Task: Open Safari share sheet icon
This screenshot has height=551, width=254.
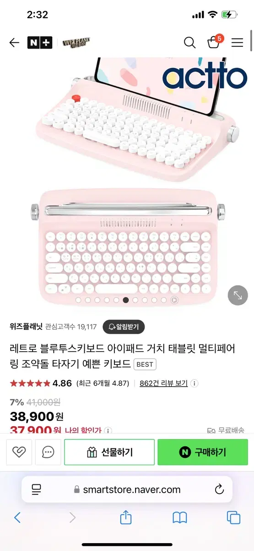Action: pyautogui.click(x=126, y=518)
